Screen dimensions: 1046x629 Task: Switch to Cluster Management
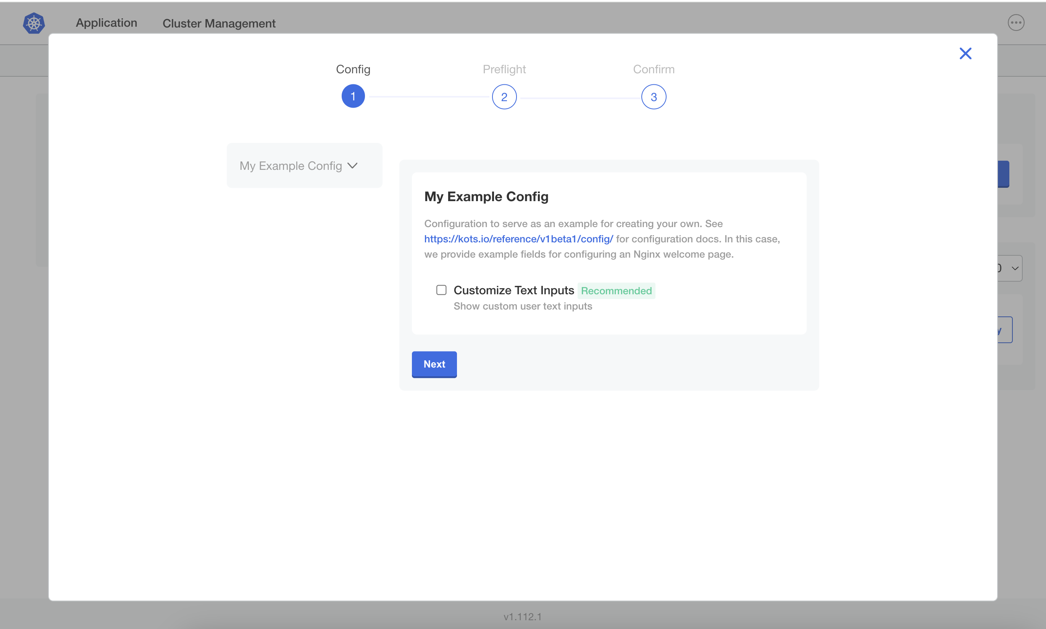[x=219, y=24]
